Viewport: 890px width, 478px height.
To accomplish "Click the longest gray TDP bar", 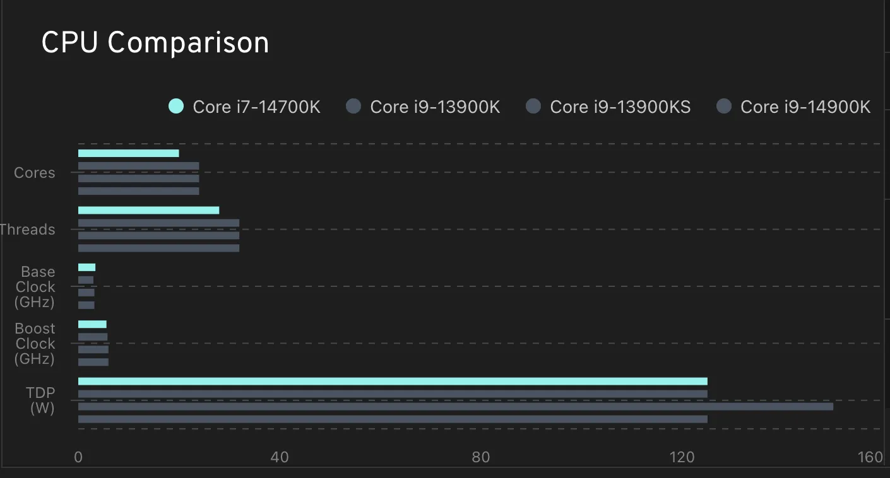I will coord(455,406).
